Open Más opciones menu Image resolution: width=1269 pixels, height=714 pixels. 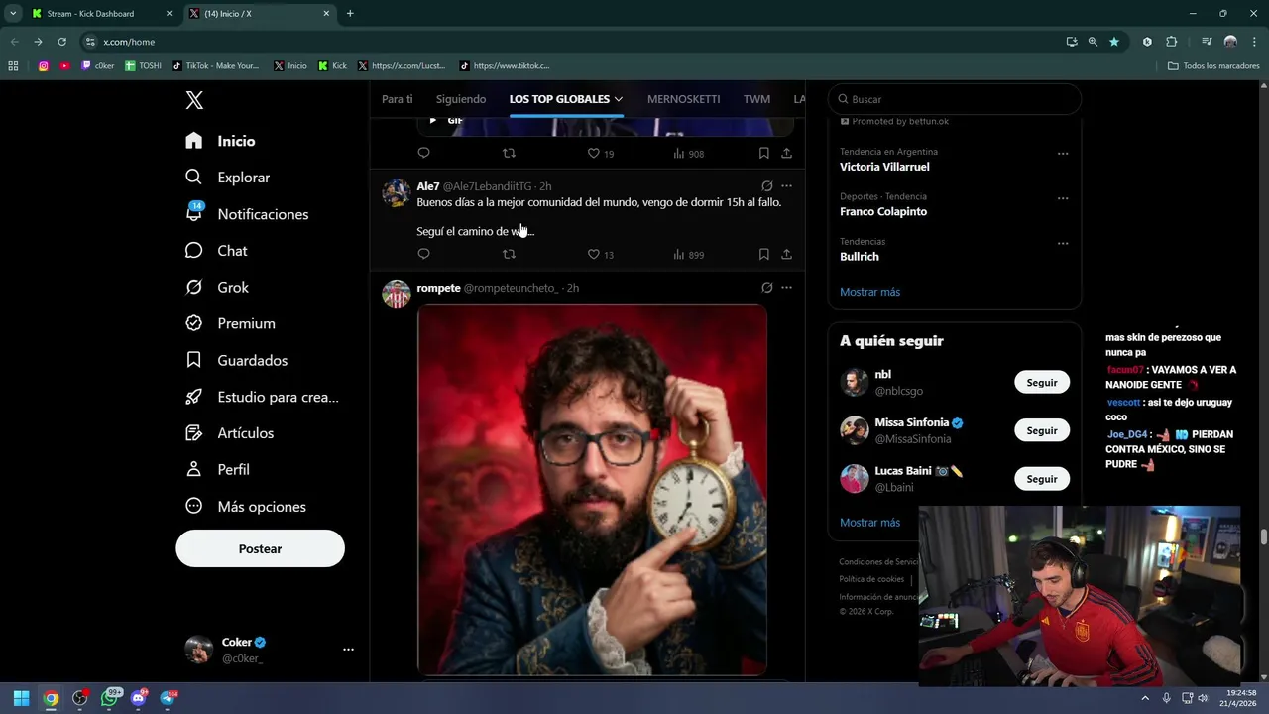click(x=245, y=507)
